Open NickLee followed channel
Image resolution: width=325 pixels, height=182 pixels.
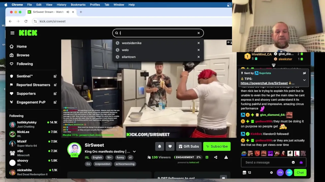33,134
